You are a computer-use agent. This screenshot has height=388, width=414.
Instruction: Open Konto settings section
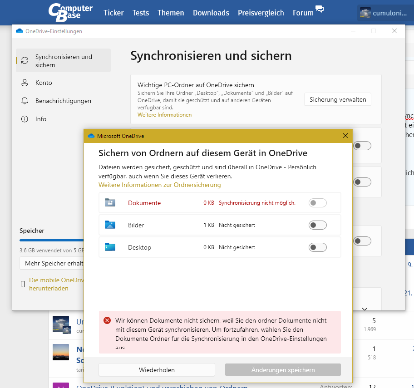pos(64,83)
